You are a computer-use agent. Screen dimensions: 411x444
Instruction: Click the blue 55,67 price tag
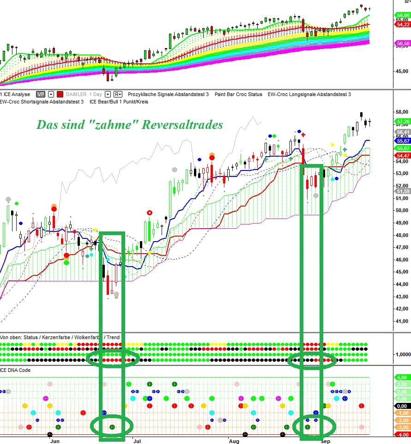(x=403, y=141)
